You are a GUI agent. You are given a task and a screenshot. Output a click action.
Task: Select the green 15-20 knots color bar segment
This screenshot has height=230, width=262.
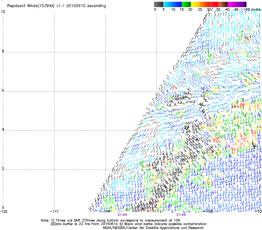[186, 4]
